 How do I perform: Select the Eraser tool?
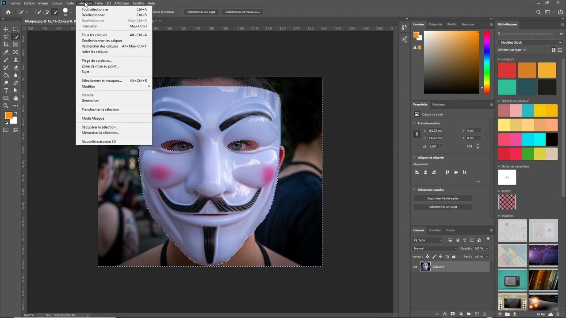[x=16, y=68]
